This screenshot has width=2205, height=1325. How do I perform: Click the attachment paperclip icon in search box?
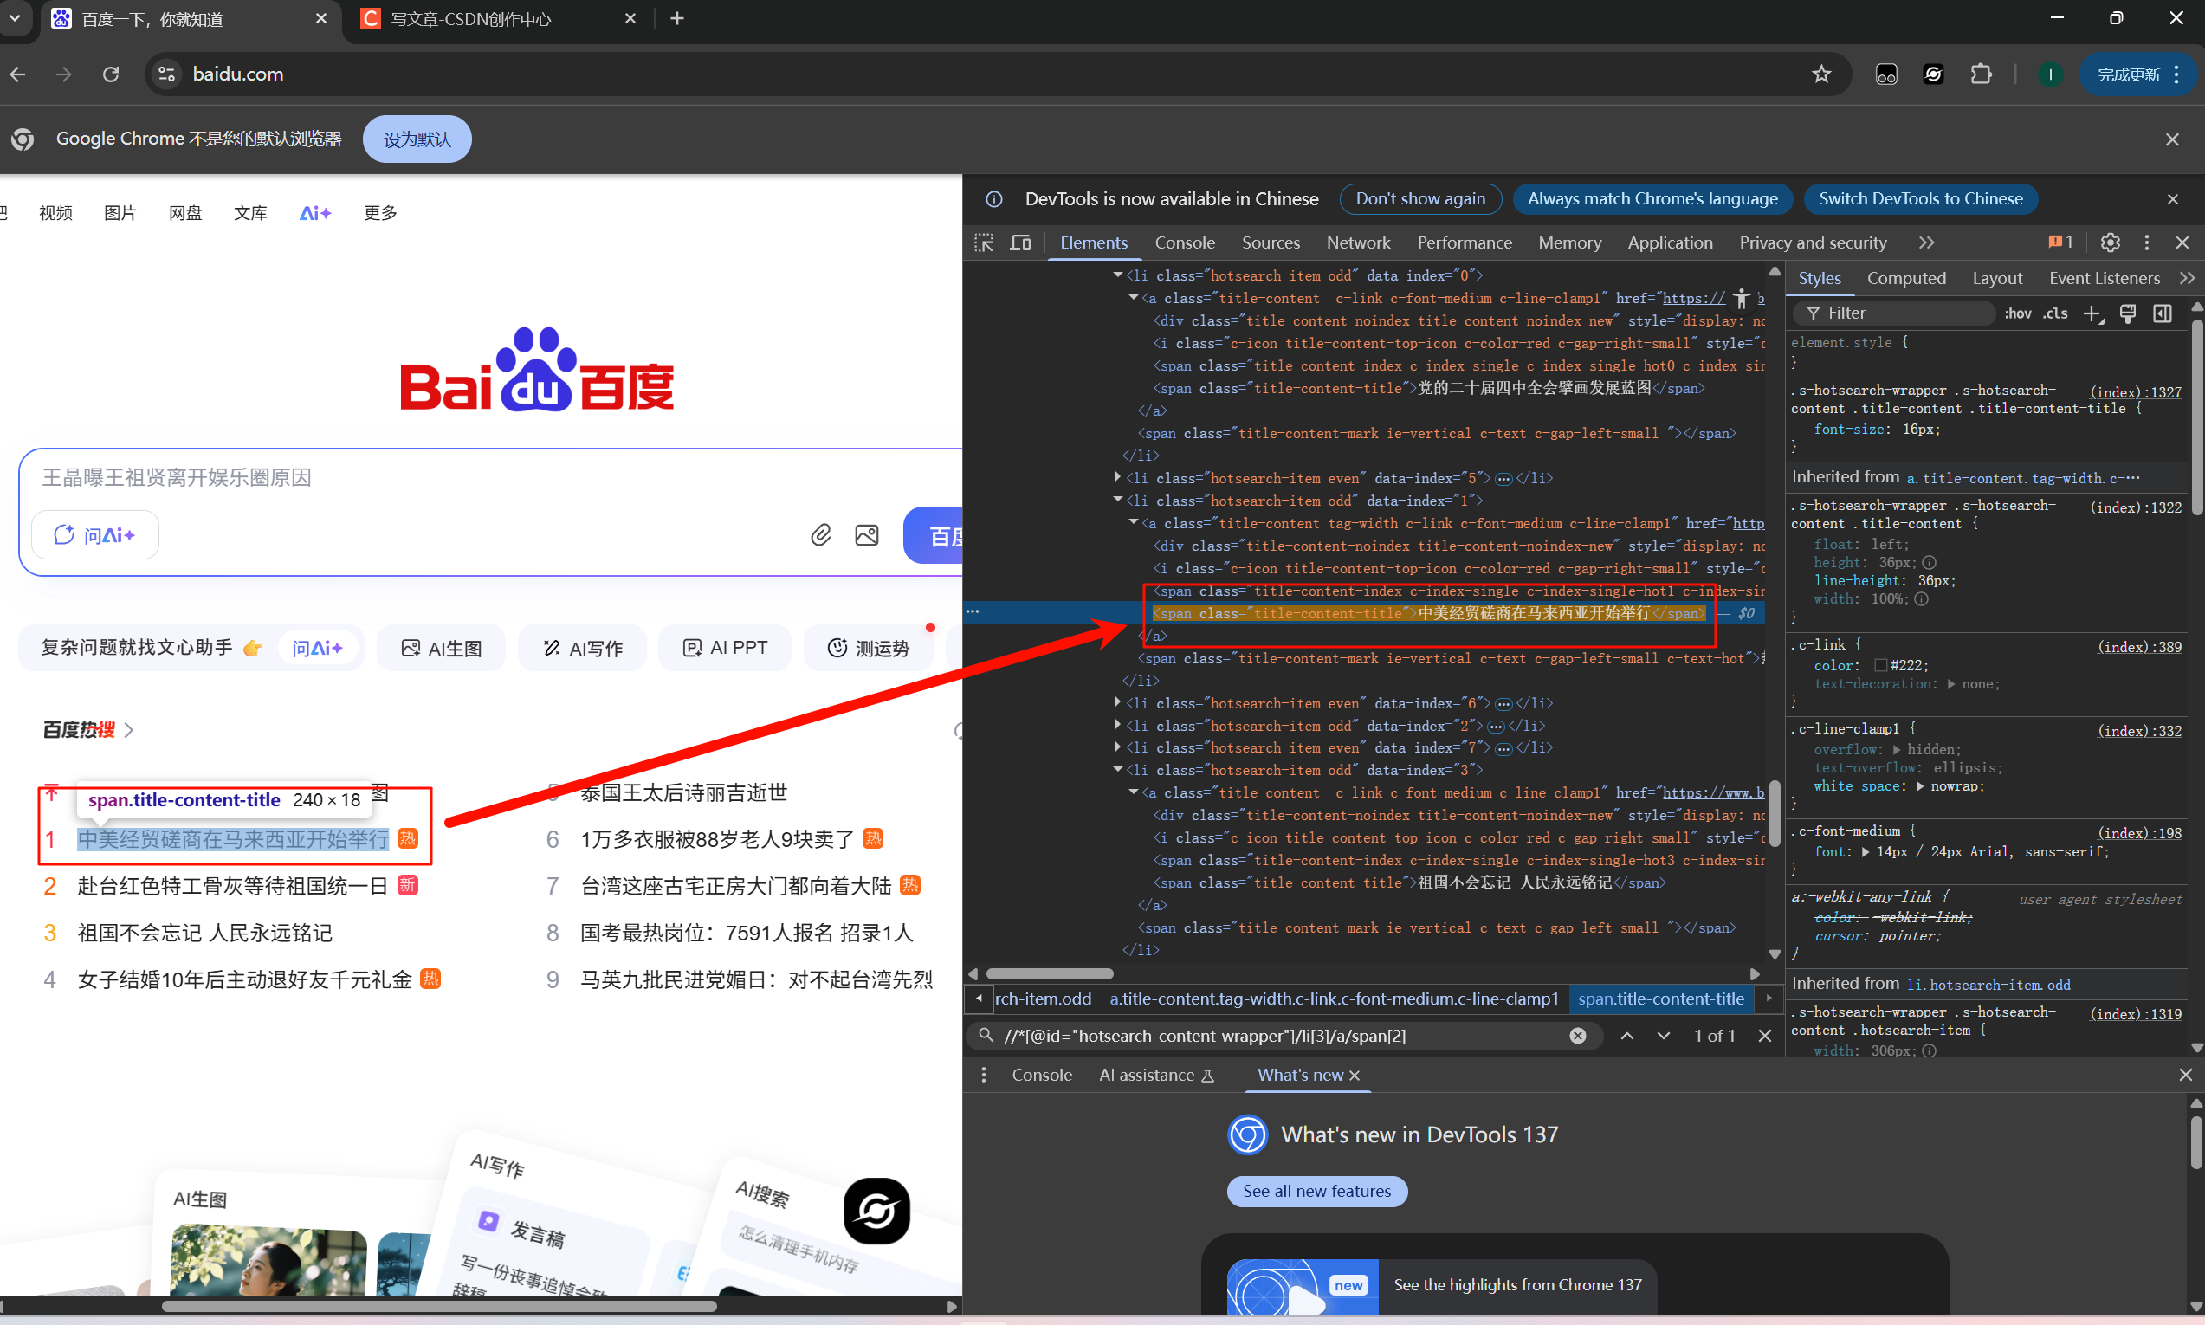click(x=820, y=535)
